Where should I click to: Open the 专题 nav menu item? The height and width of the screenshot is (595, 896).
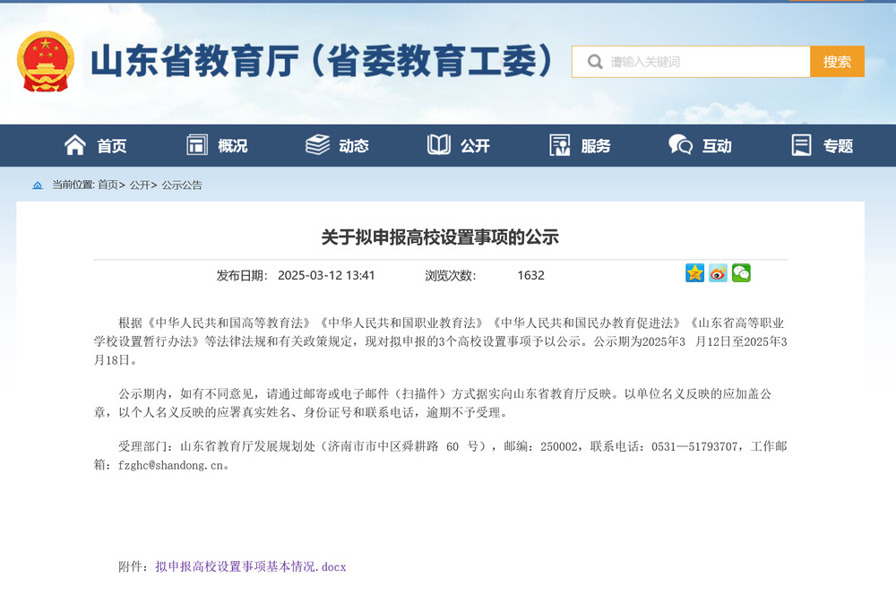pyautogui.click(x=839, y=146)
